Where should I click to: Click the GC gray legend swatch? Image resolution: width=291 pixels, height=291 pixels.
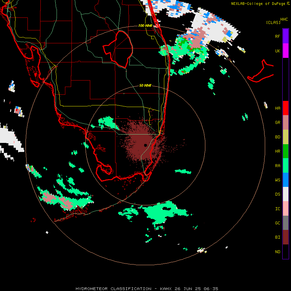286,223
